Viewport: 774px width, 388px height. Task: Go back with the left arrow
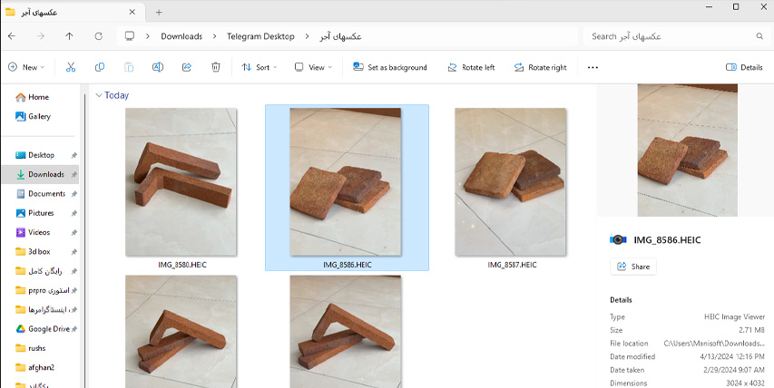12,36
